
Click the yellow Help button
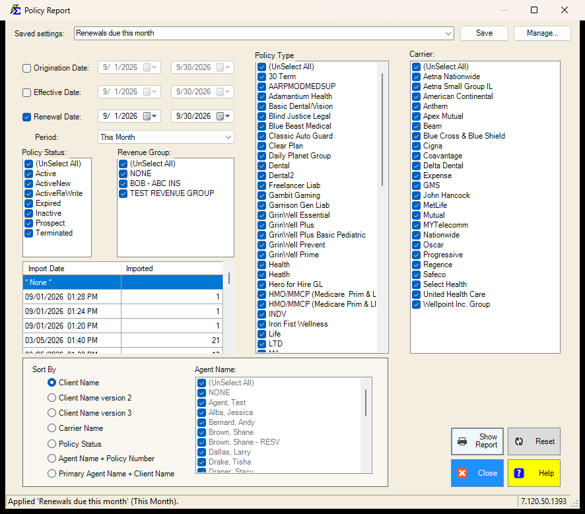[x=534, y=473]
